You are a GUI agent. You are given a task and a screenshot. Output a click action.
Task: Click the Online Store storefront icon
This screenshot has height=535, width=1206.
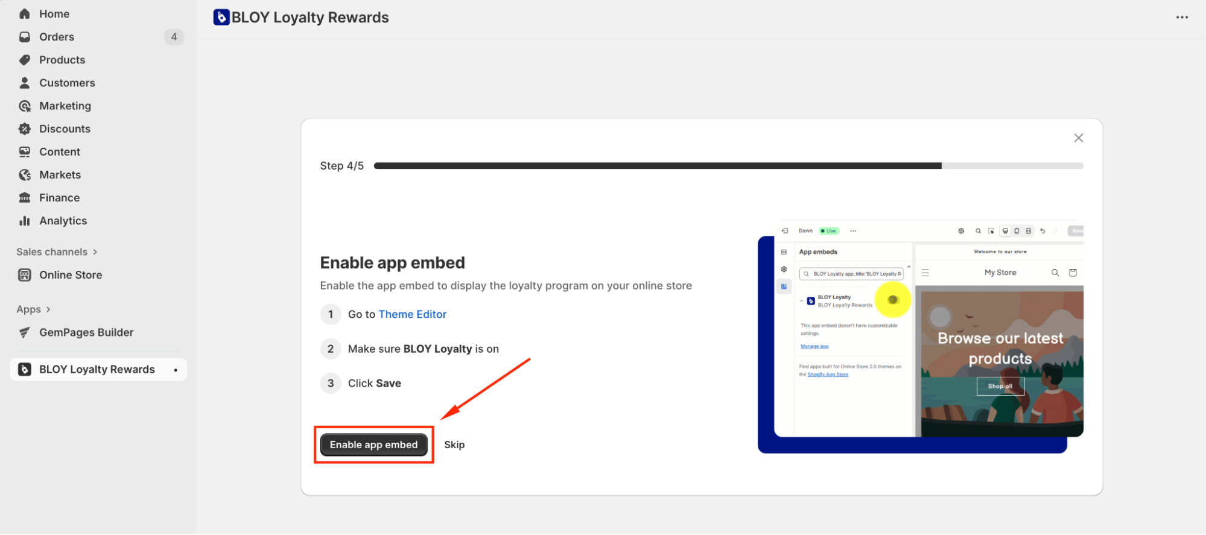pyautogui.click(x=25, y=275)
